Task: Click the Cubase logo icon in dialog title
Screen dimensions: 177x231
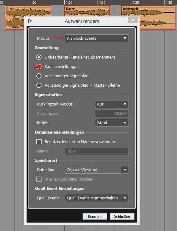Action: (30, 21)
